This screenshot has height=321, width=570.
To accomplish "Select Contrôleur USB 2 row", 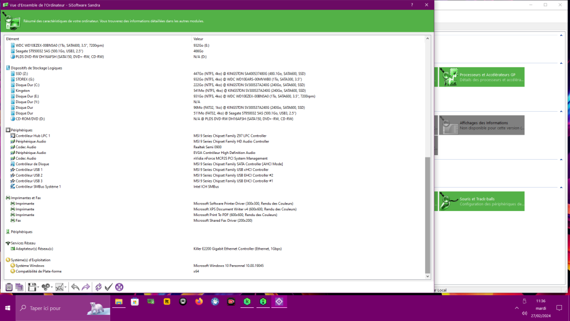I will [214, 176].
